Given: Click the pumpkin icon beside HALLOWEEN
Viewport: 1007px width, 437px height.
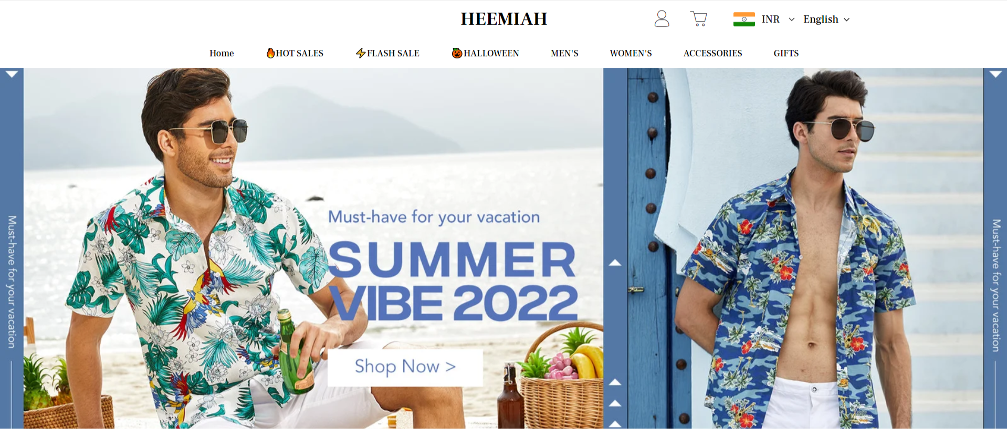Looking at the screenshot, I should 457,53.
